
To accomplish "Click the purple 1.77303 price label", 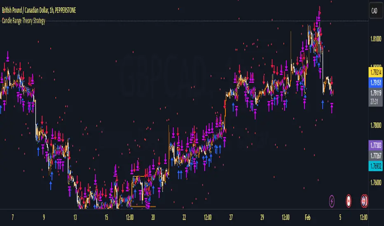I will coord(375,145).
